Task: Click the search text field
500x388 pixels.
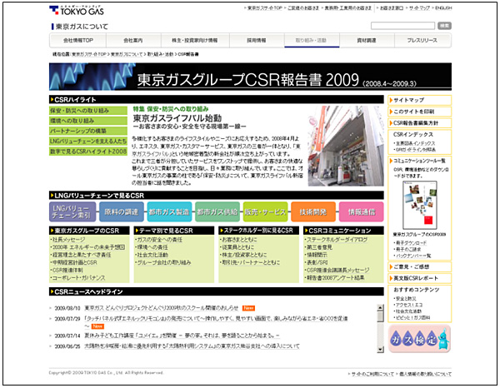Action: [402, 26]
